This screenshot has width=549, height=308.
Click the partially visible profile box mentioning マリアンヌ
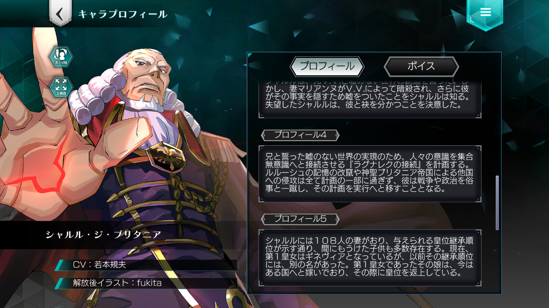pyautogui.click(x=370, y=99)
